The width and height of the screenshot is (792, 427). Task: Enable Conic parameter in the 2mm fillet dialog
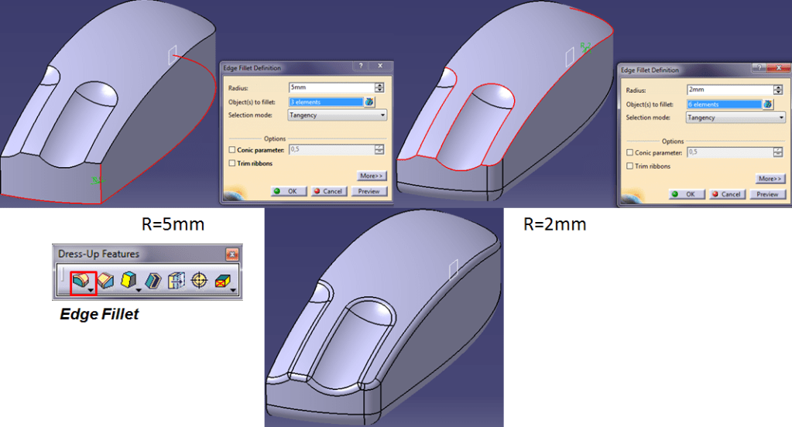[630, 153]
